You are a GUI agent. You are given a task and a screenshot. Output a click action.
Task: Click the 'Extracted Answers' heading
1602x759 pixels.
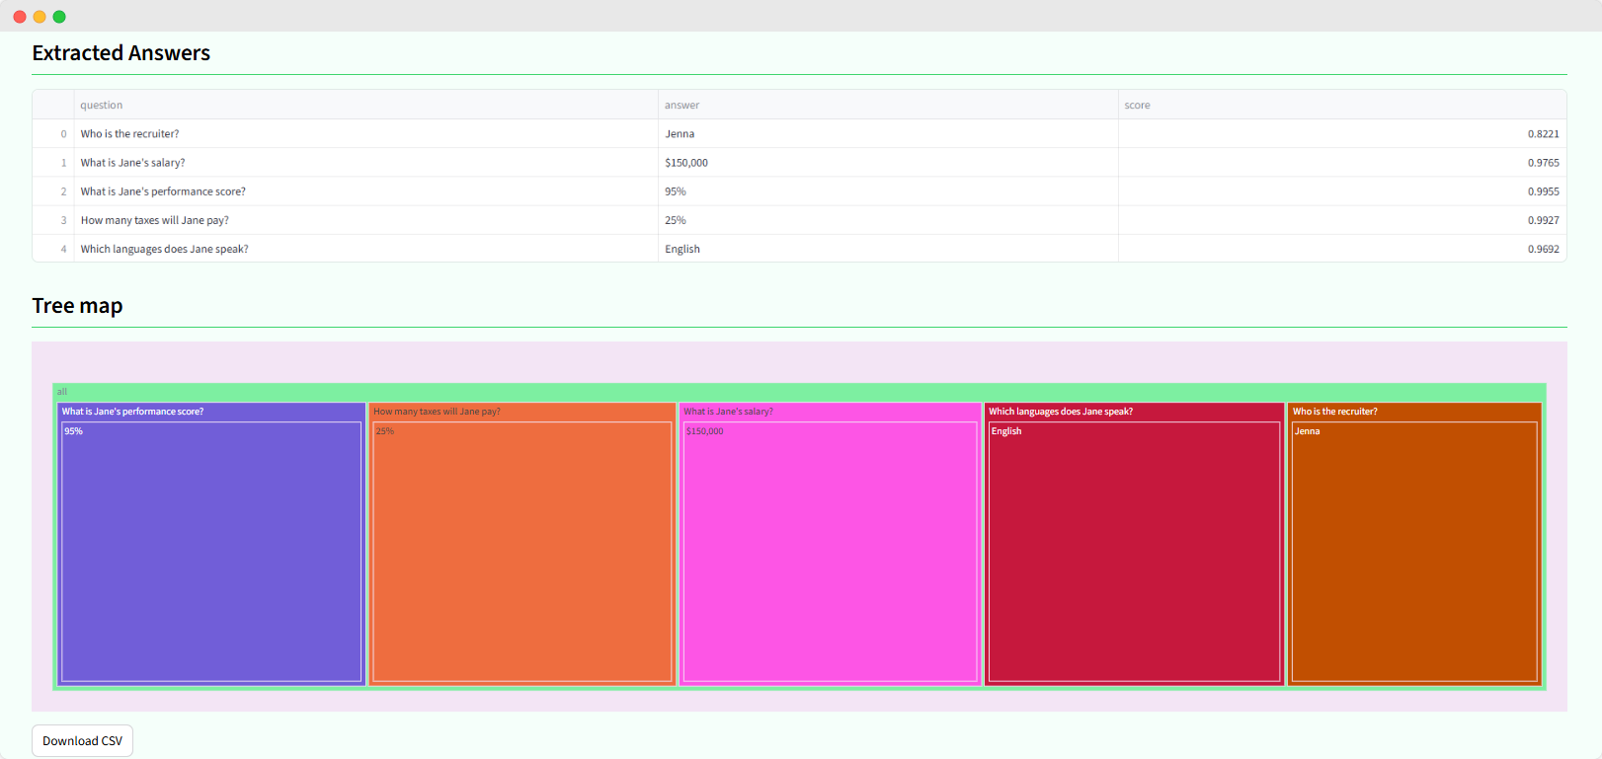[121, 53]
